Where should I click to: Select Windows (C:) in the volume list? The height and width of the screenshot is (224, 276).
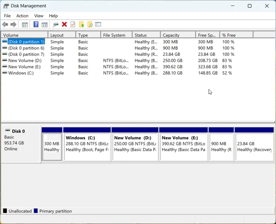tap(21, 73)
